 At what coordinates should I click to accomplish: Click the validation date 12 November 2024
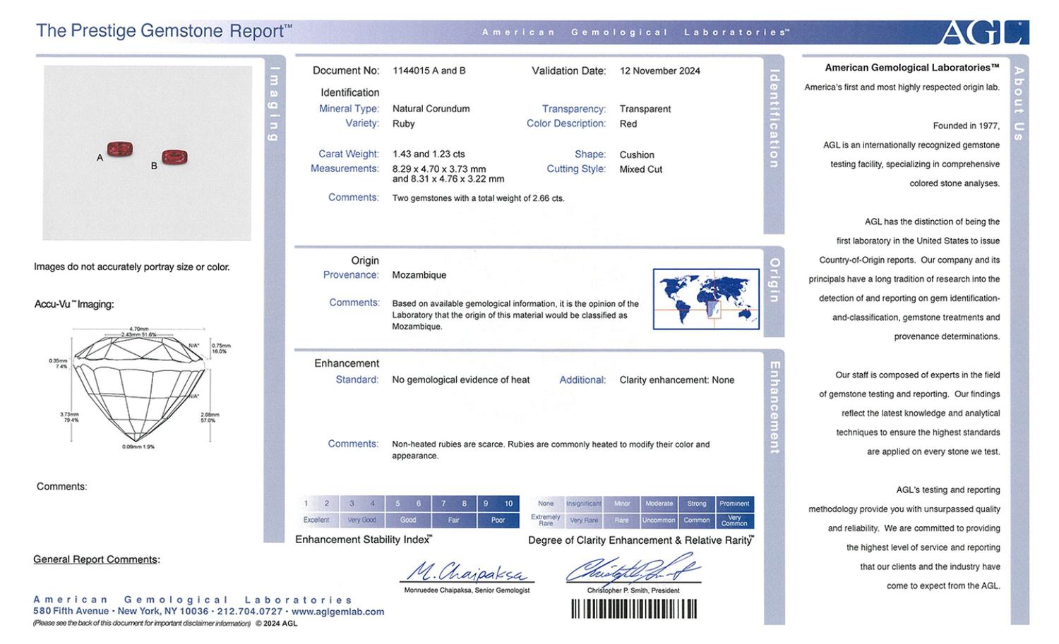pyautogui.click(x=660, y=71)
